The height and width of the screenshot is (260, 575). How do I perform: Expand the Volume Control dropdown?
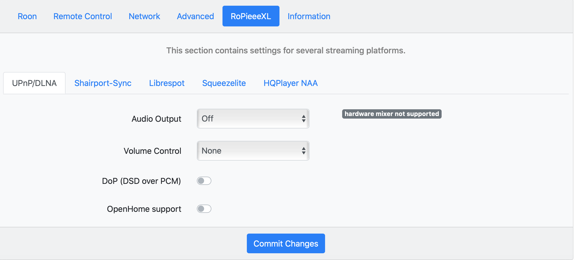click(253, 151)
